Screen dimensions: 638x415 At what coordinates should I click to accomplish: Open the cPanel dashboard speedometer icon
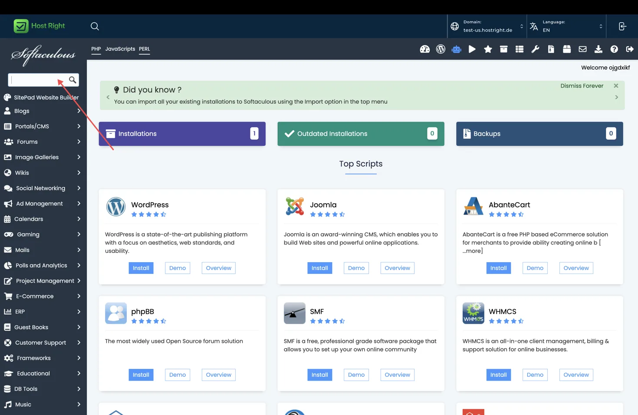click(424, 49)
